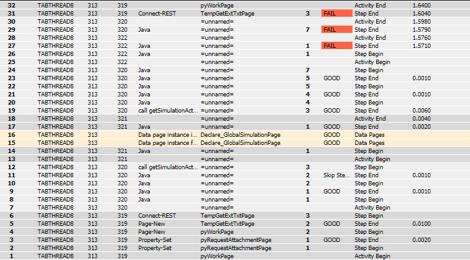Image resolution: width=470 pixels, height=260 pixels.
Task: Click Activity Begin in row 7
Action: [372, 208]
